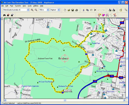Click the horizontal scrollbar thumb below map
This screenshot has height=105, width=129.
65,100
